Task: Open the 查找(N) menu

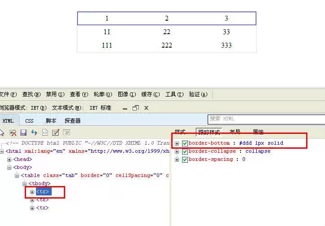Action: pos(31,94)
